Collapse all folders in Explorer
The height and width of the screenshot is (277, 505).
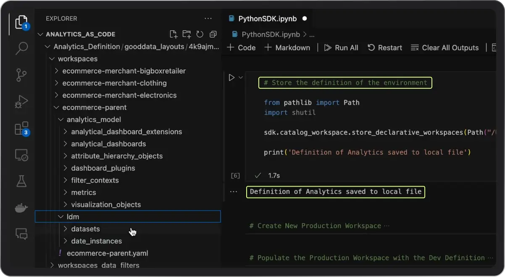pos(213,34)
